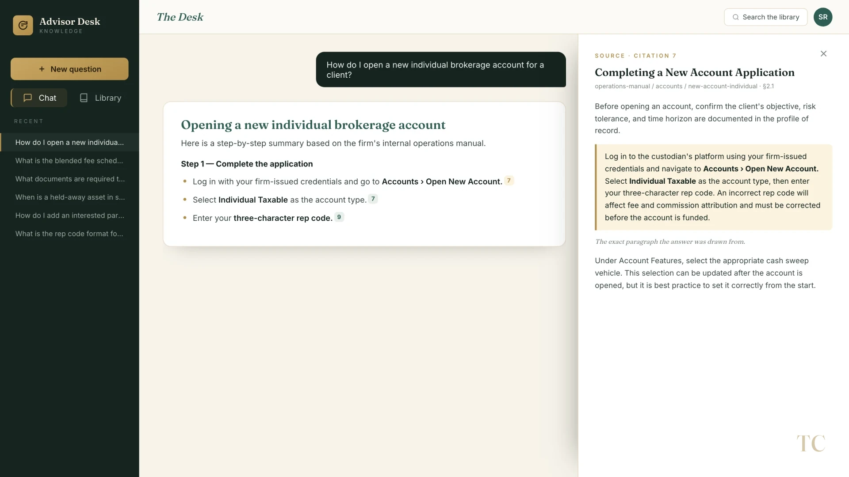Open citation 7 after Open New Account step
This screenshot has height=477, width=849.
(509, 181)
